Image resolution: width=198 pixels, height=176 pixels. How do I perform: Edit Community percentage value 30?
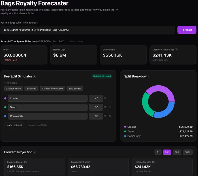tap(96, 116)
